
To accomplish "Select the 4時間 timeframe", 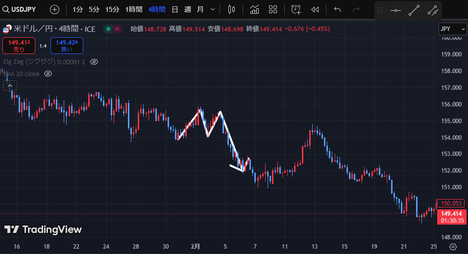I will click(157, 10).
